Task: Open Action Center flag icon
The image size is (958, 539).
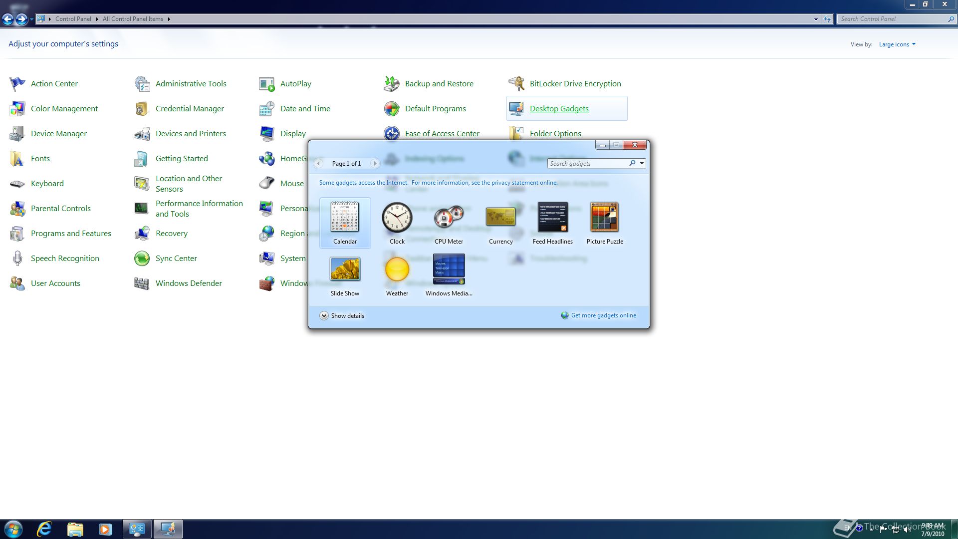Action: click(17, 84)
